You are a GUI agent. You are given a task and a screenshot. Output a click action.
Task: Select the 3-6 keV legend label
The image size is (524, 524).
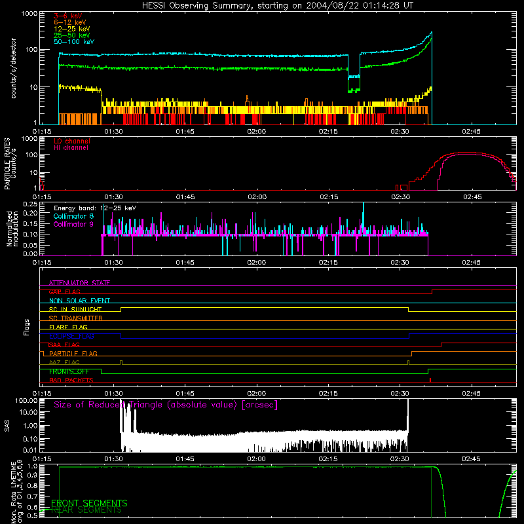[68, 16]
